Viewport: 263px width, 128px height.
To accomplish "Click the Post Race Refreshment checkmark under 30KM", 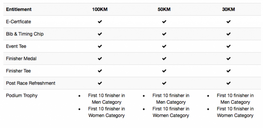I will [228, 83].
